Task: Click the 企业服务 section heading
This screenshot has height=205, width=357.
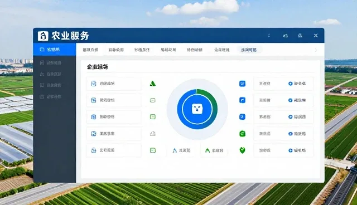Action: (98, 67)
